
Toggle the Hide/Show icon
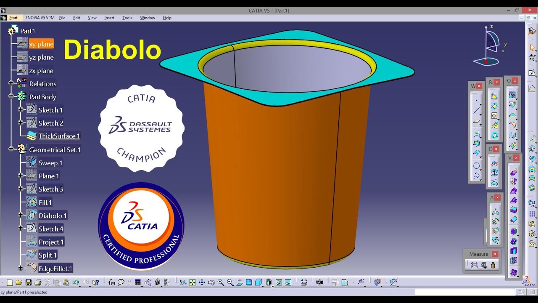(278, 282)
